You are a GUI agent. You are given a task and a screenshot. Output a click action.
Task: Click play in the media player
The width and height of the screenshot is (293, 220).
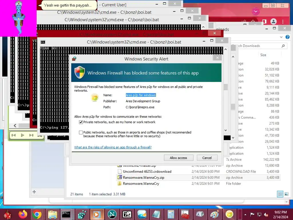(x=22, y=135)
